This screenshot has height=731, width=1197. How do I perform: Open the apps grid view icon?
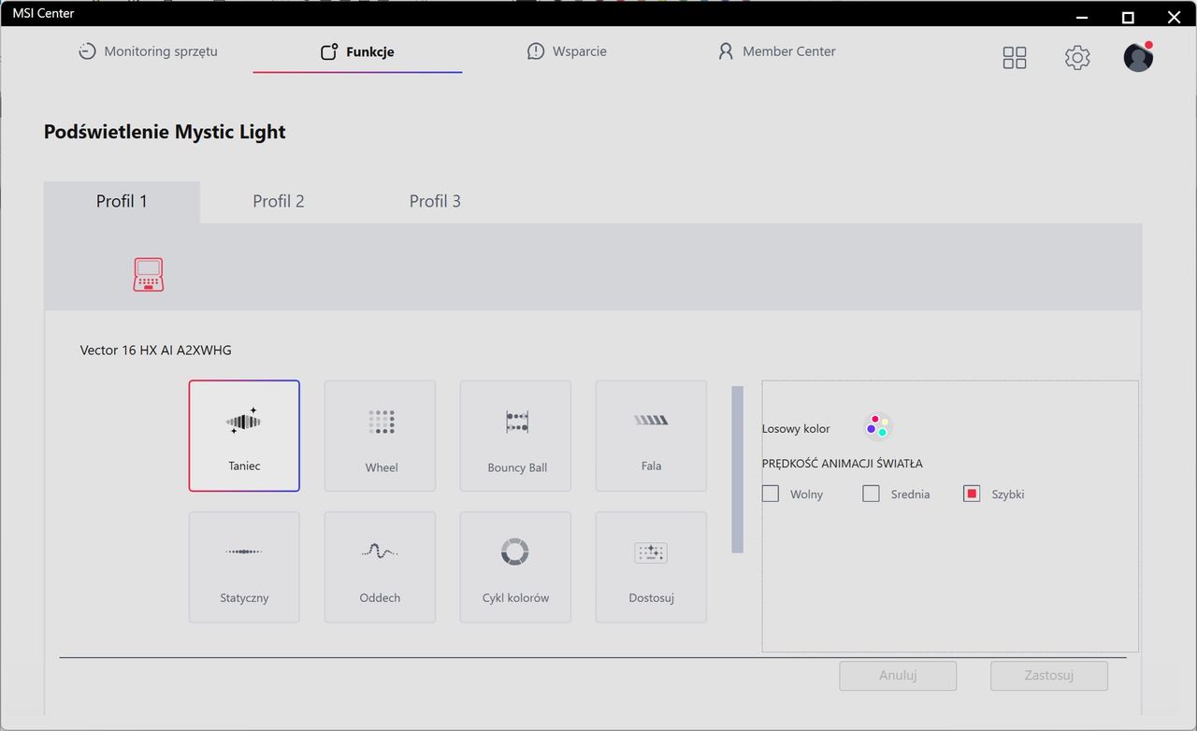click(x=1015, y=58)
